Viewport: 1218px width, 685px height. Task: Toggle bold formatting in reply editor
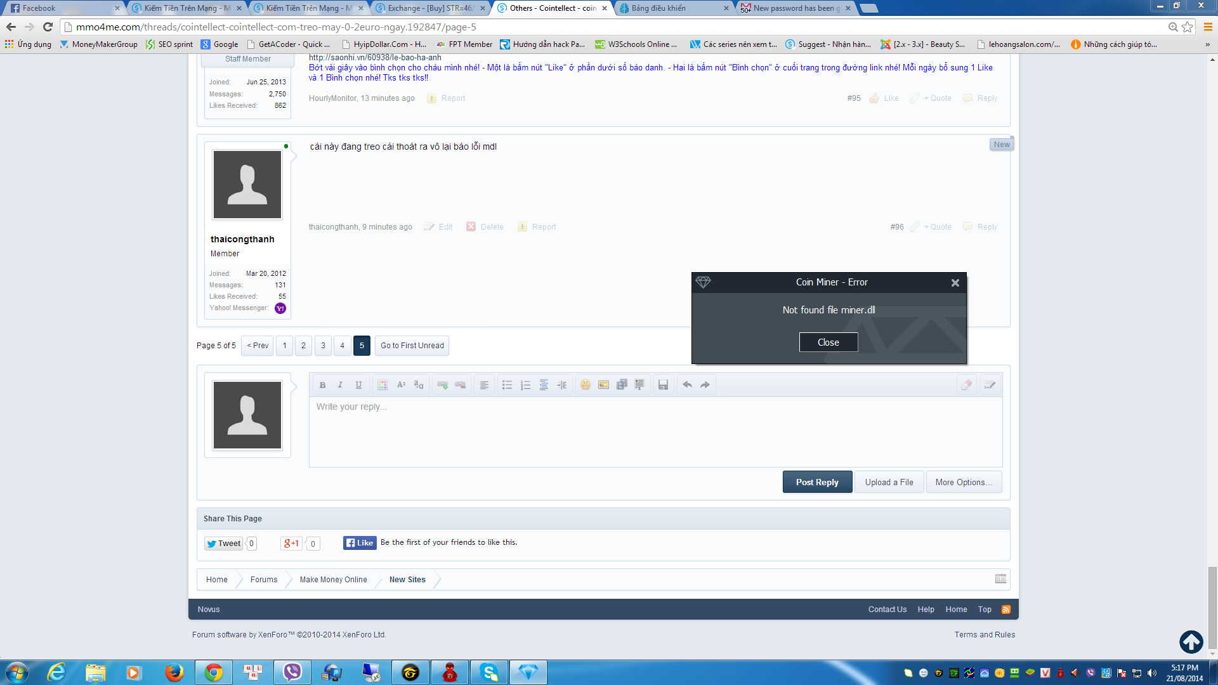click(322, 385)
